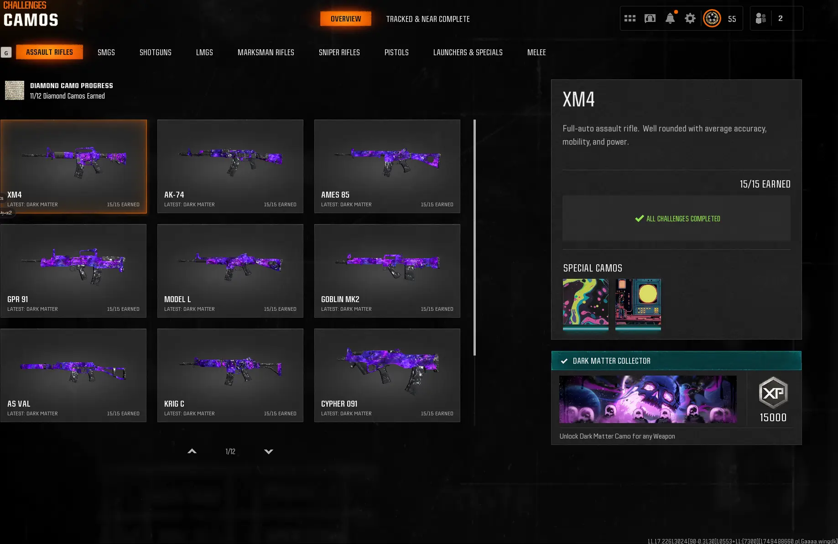Select the AMES 85 weapon card
The image size is (838, 544).
(x=387, y=167)
